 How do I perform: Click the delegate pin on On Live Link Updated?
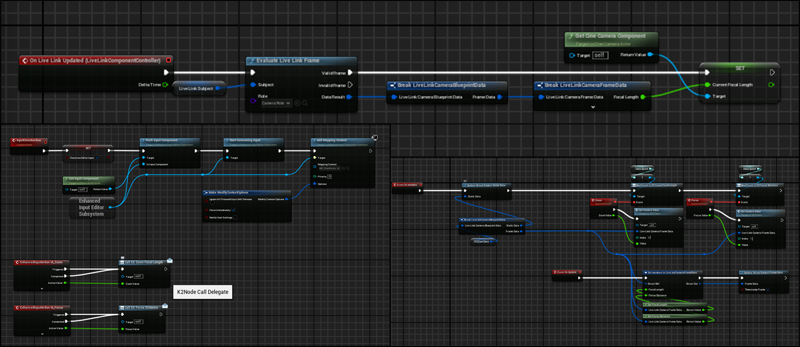point(169,60)
